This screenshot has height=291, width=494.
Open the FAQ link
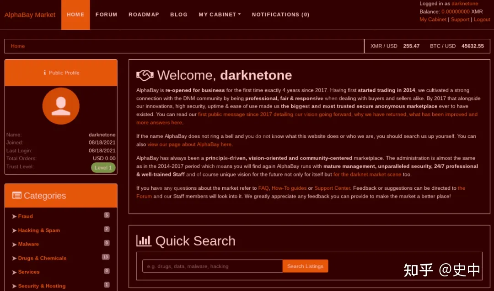coord(263,188)
